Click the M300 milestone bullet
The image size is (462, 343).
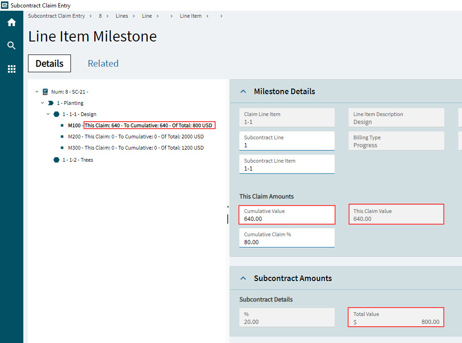pyautogui.click(x=62, y=148)
